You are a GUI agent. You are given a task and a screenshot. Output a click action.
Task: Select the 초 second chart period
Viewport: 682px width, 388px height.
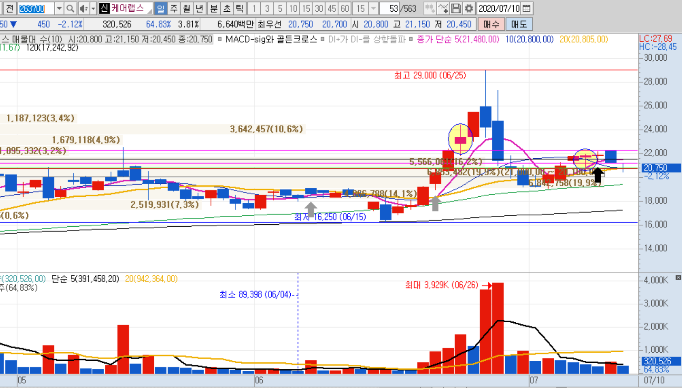click(x=227, y=8)
